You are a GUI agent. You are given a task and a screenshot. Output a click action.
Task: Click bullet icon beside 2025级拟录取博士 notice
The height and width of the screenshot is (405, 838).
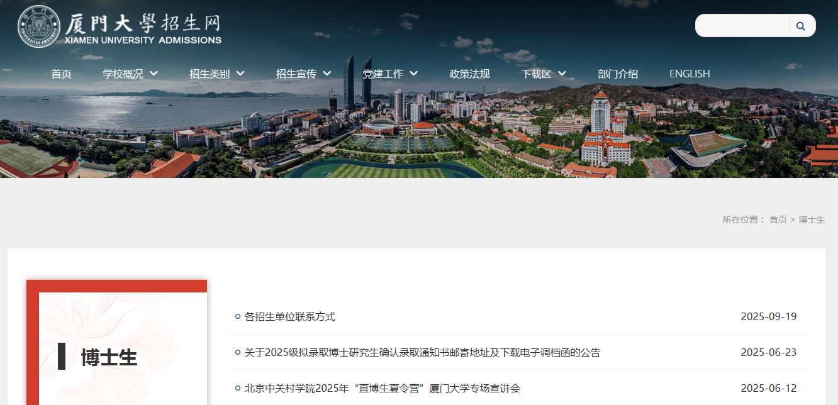point(237,352)
